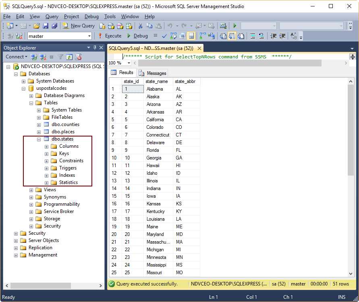Refresh Object Explorer with the refresh icon
The image size is (359, 302).
69,57
